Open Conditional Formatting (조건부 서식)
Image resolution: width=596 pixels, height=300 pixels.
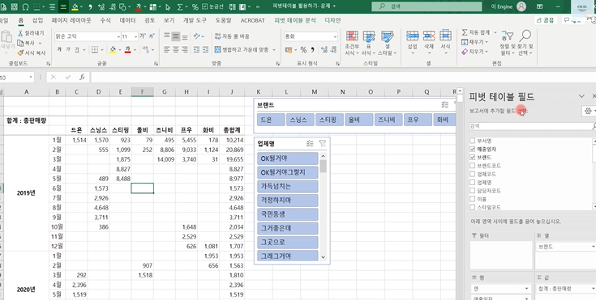(x=352, y=43)
